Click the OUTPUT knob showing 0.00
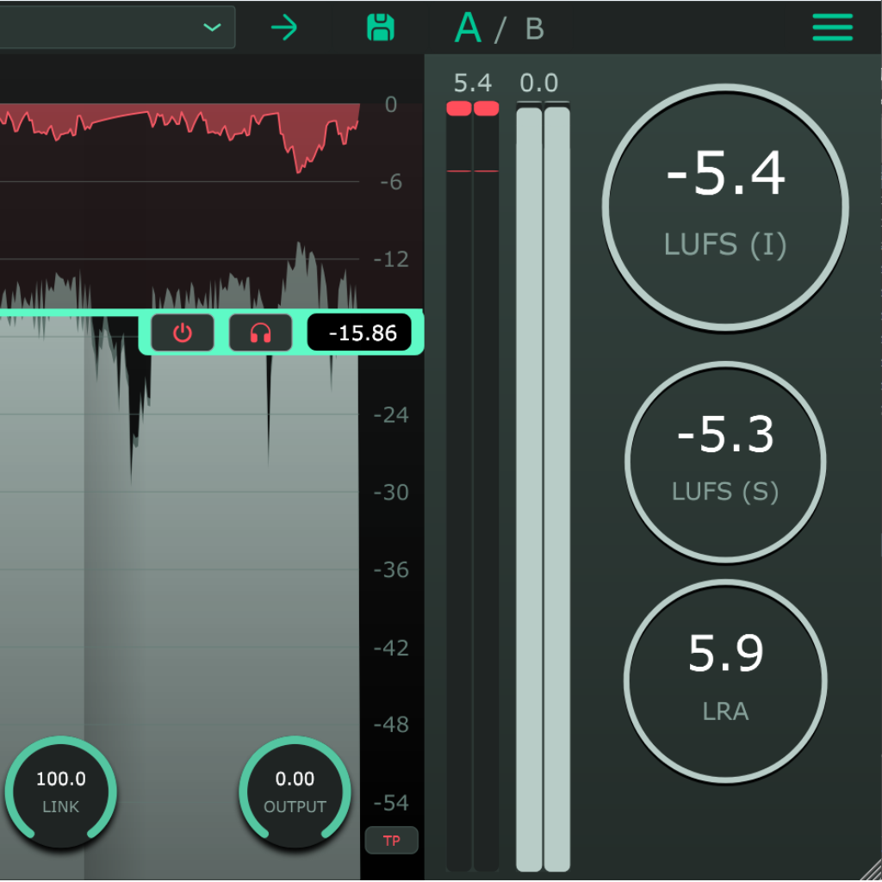This screenshot has width=882, height=882. click(295, 791)
